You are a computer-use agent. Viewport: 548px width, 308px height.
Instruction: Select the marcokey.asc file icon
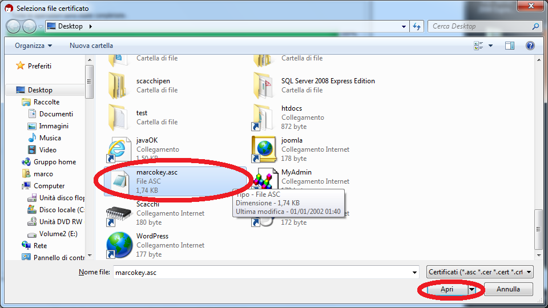[x=119, y=181]
